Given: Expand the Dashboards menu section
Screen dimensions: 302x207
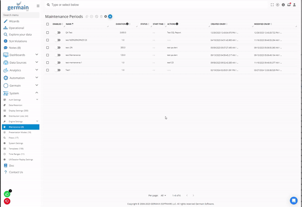Looking at the screenshot, I should point(37,55).
